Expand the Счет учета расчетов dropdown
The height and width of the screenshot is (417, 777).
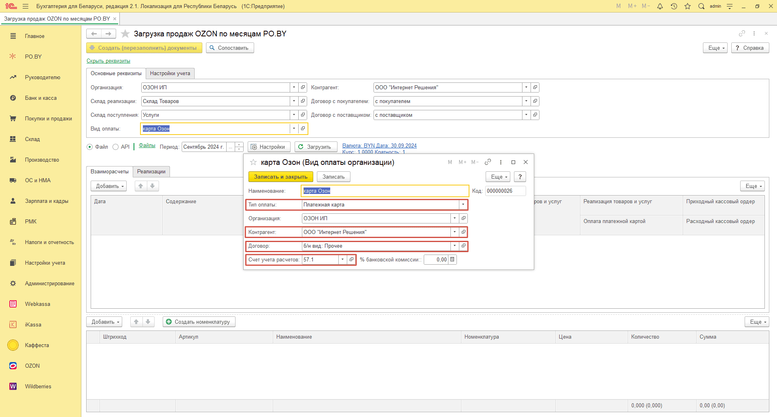pyautogui.click(x=342, y=259)
